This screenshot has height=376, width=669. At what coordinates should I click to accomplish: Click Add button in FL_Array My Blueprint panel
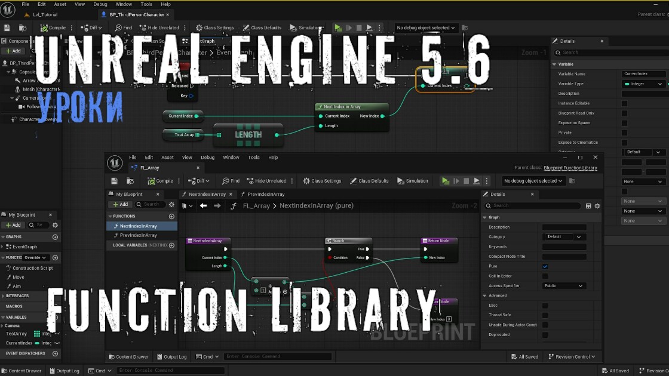point(121,205)
